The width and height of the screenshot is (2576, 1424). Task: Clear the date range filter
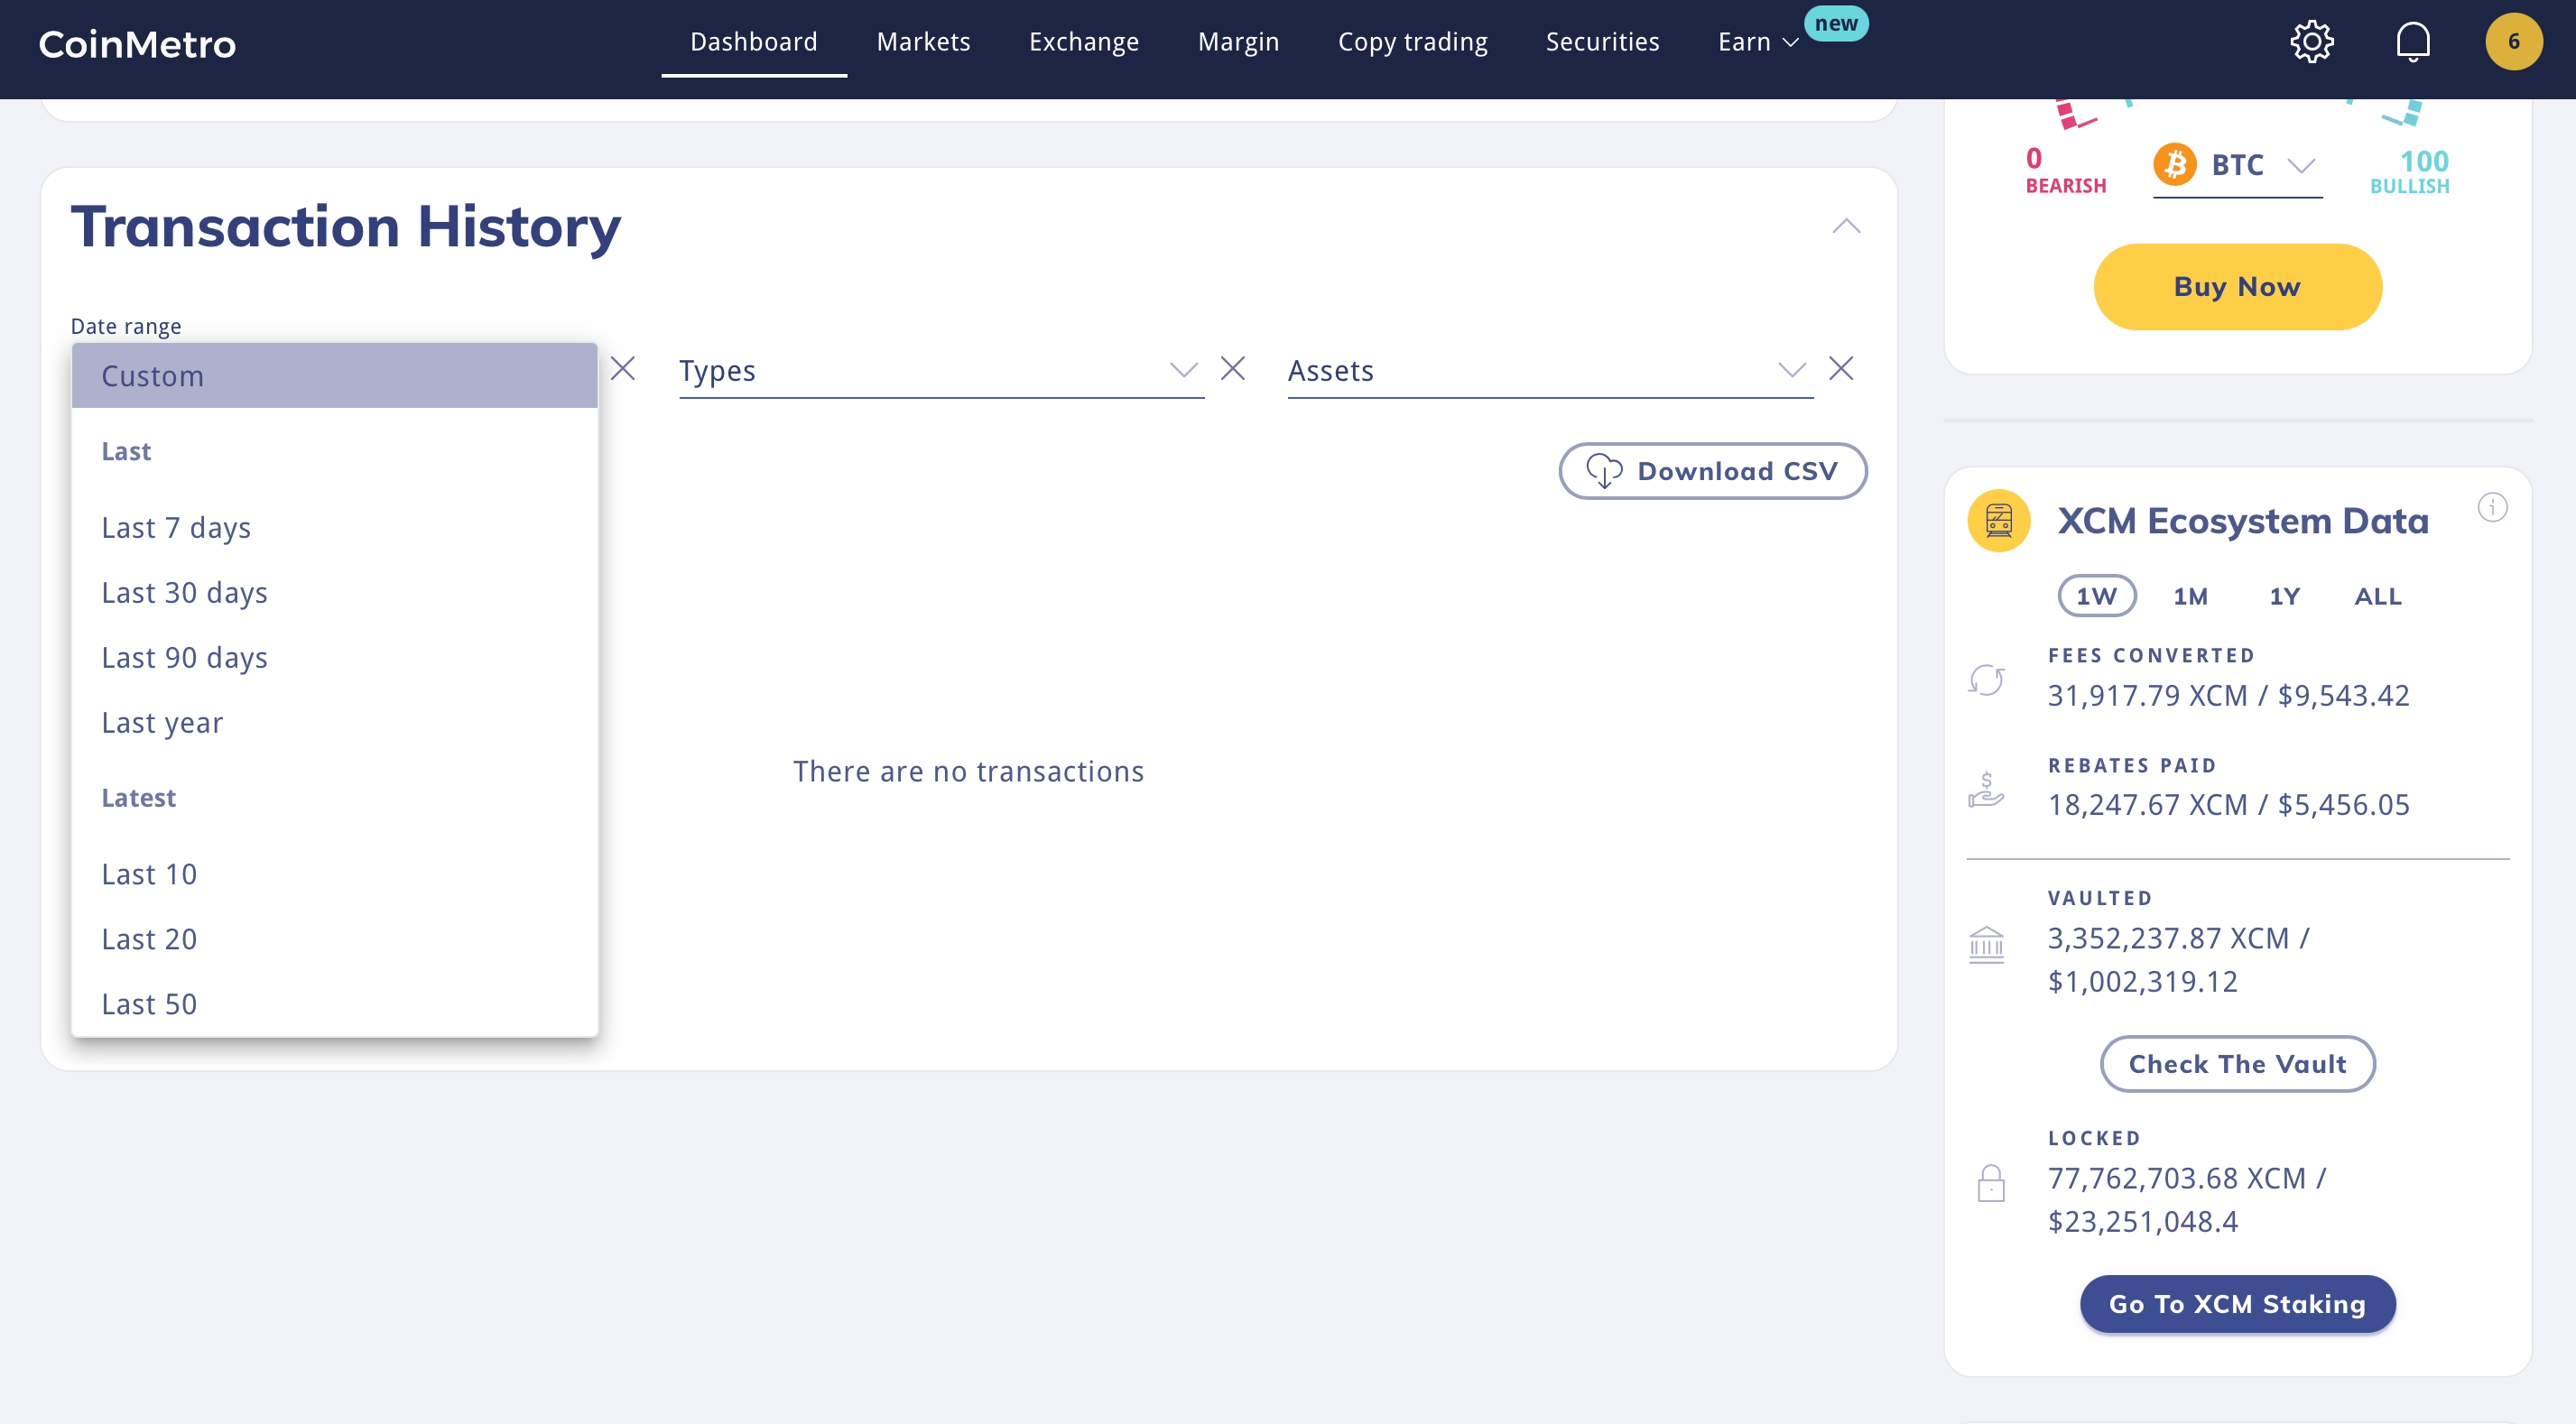[623, 369]
